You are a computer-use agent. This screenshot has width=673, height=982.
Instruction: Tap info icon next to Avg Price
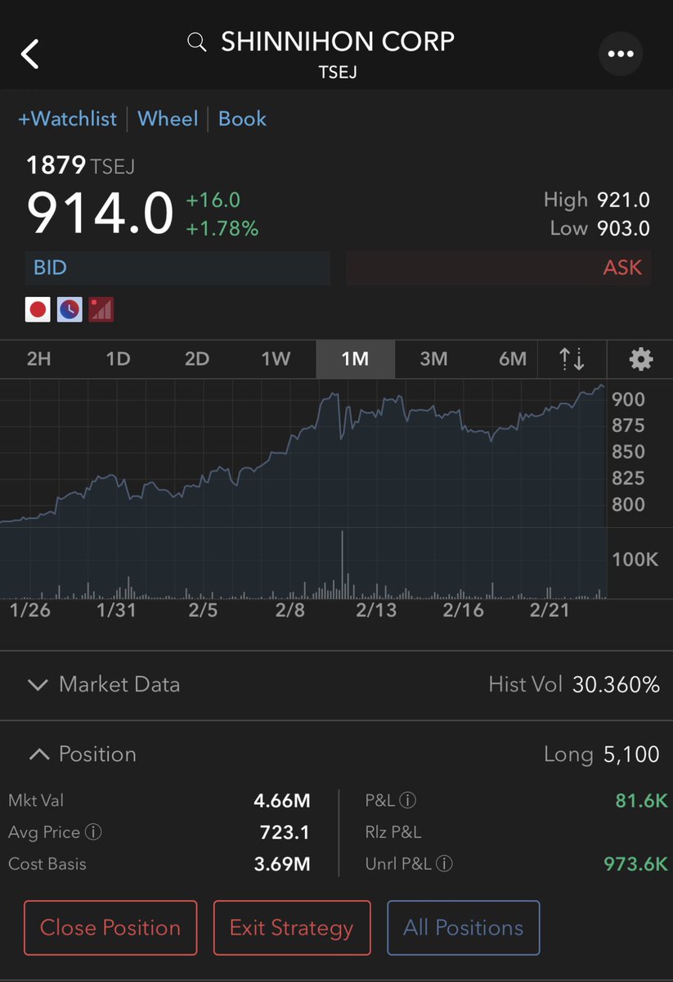pyautogui.click(x=93, y=832)
